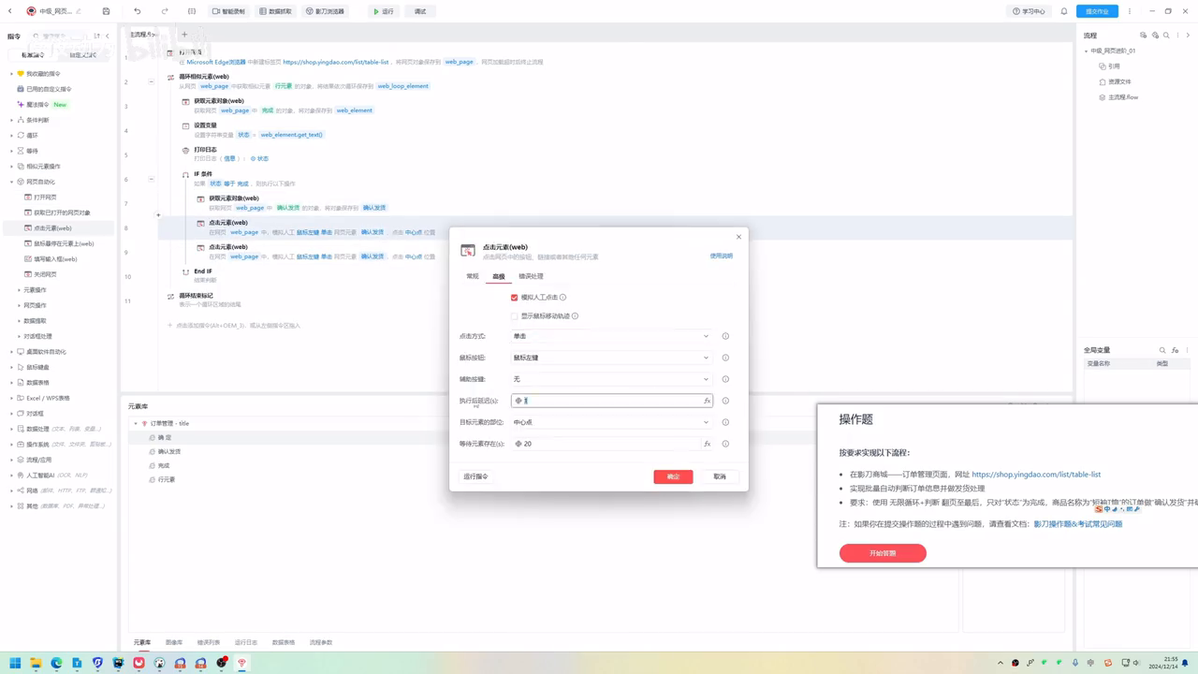Open the 数据抓取 data capture tool
1198x674 pixels.
point(275,11)
